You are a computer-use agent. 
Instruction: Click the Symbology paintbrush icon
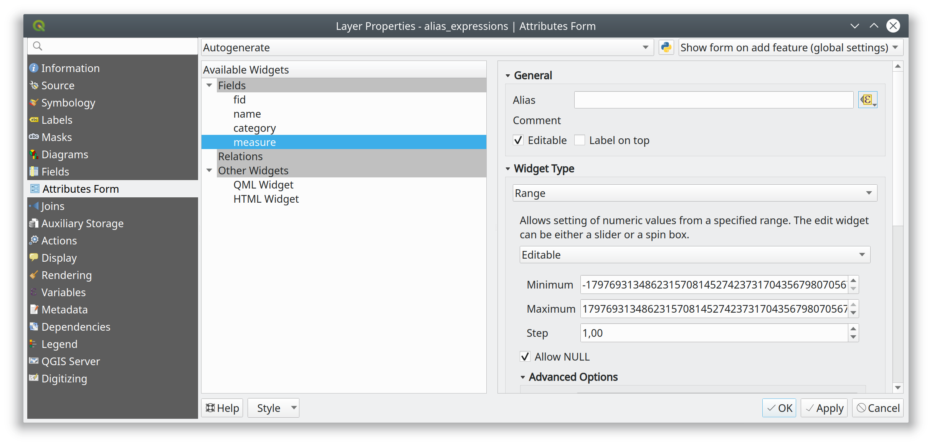pyautogui.click(x=34, y=103)
